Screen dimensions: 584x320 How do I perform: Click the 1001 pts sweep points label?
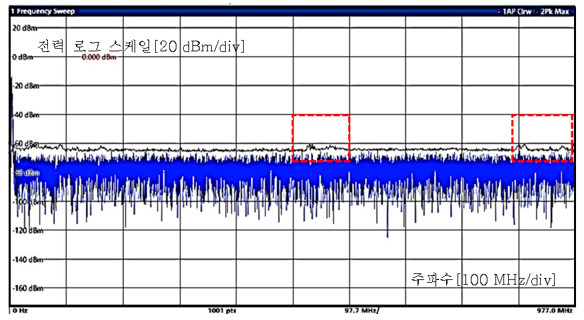(222, 311)
